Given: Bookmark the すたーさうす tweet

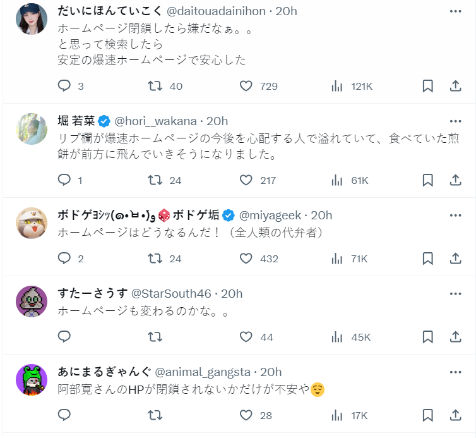Looking at the screenshot, I should pos(427,337).
